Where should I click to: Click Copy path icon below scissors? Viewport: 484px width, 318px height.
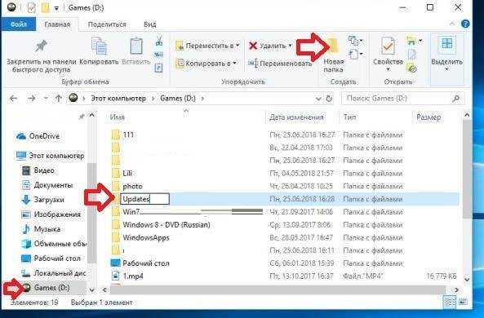158,55
